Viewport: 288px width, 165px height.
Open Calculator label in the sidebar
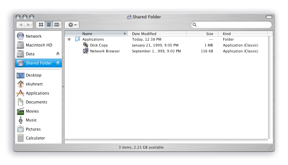(35, 138)
